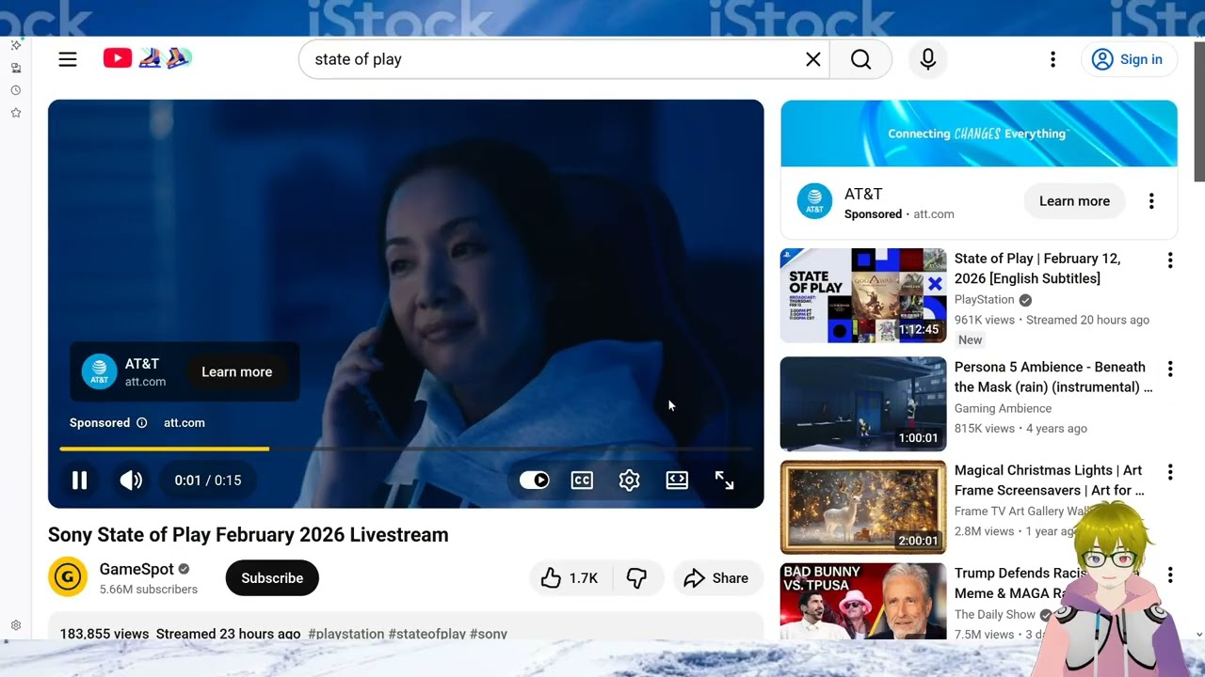Click 'Sony State of Play February 2026 Livestream' title
The image size is (1205, 677).
(249, 535)
